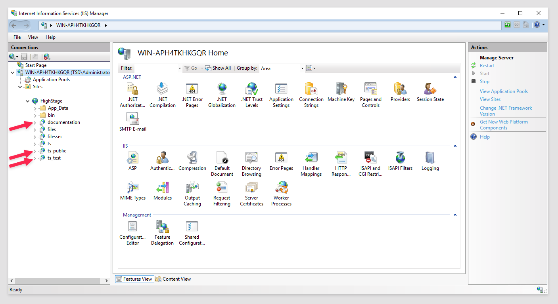Open Request Filtering feature
558x304 pixels.
click(x=222, y=194)
